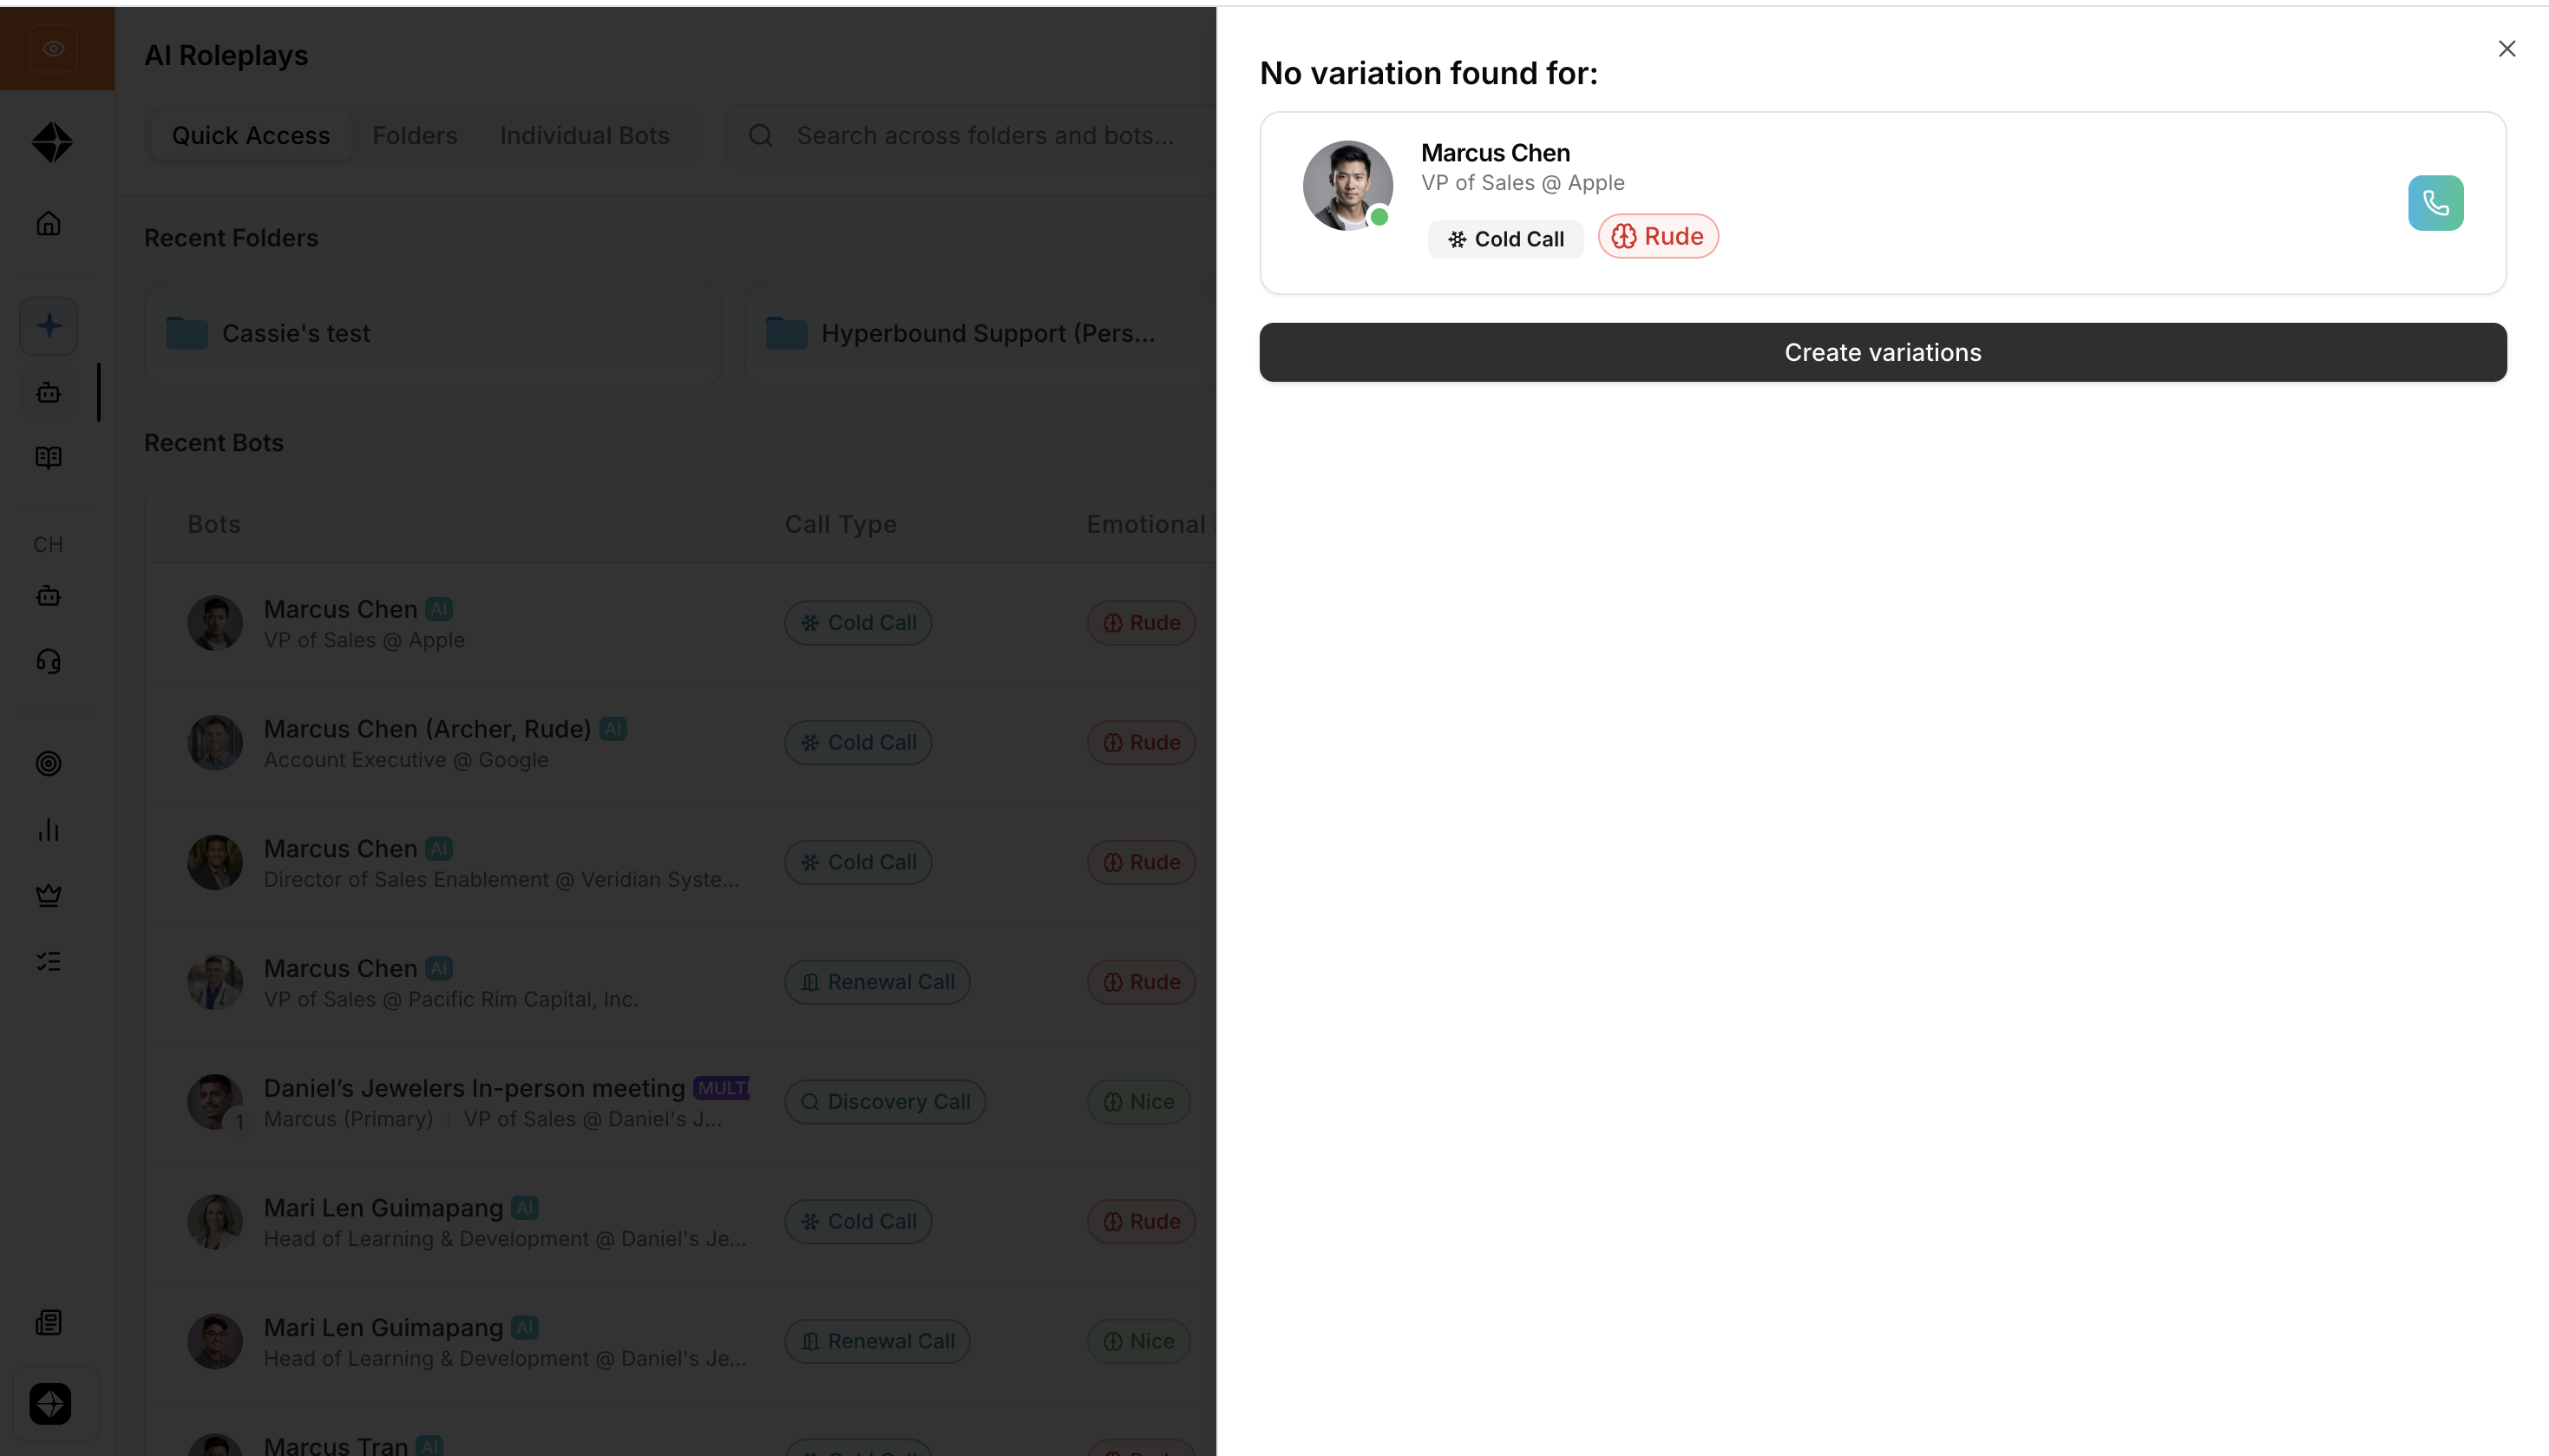This screenshot has width=2549, height=1456.
Task: Click the Hyperbound diamond logo in the sidebar
Action: coord(52,142)
